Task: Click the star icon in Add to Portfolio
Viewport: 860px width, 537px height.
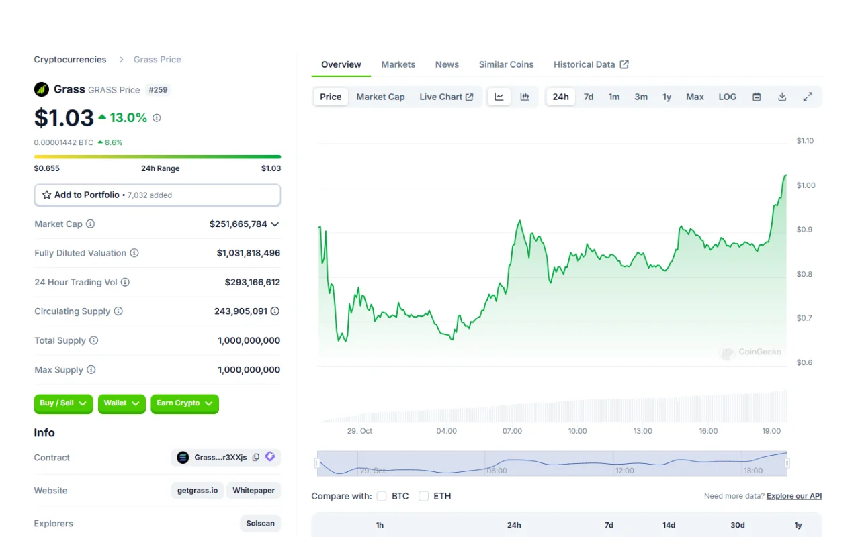Action: tap(46, 195)
